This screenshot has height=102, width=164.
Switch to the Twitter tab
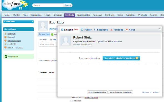click(86, 30)
